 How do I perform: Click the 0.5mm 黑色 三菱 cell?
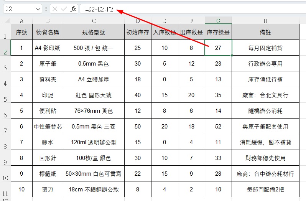click(94, 127)
